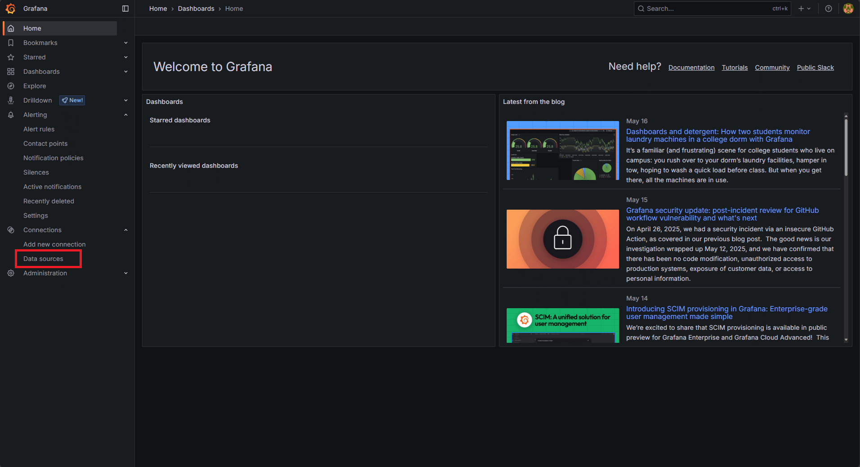The height and width of the screenshot is (467, 860).
Task: Open Recently deleted alerts page
Action: [49, 201]
